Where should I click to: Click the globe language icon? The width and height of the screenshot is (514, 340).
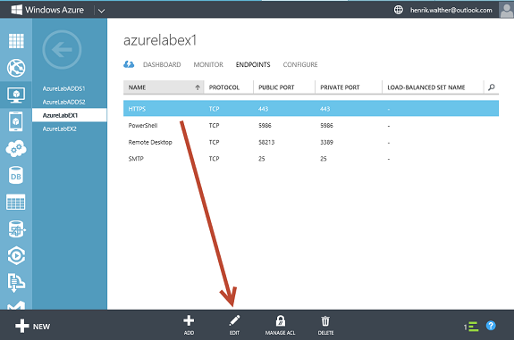tap(399, 10)
